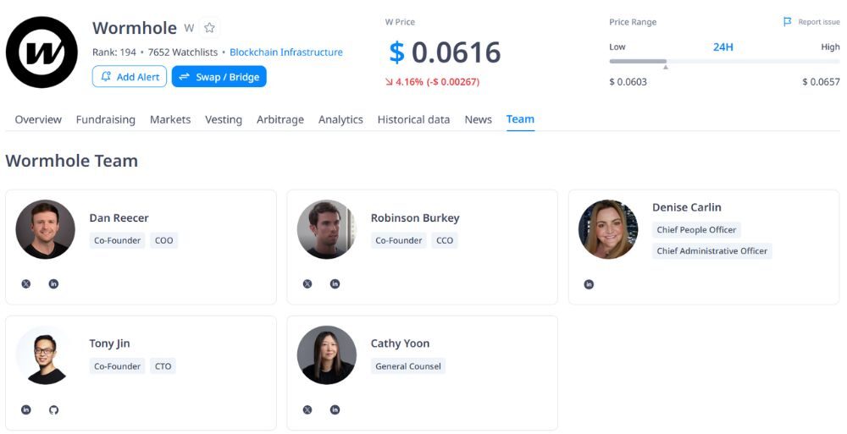The image size is (847, 434).
Task: Click the price range slider bar
Action: [724, 62]
